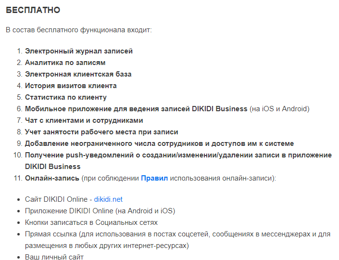
Task: Click 'Кнопки записаться в Социальных сетях' bullet
Action: click(x=91, y=222)
